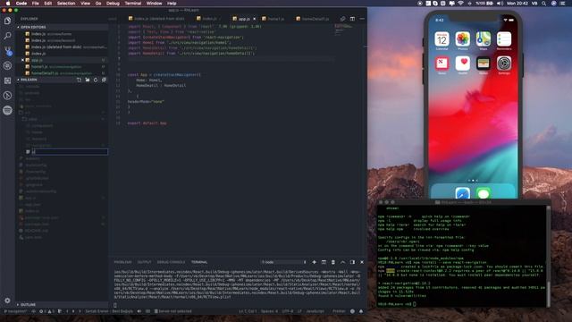Click New File icon in RNLEARN header
This screenshot has width=572, height=322.
click(x=80, y=80)
